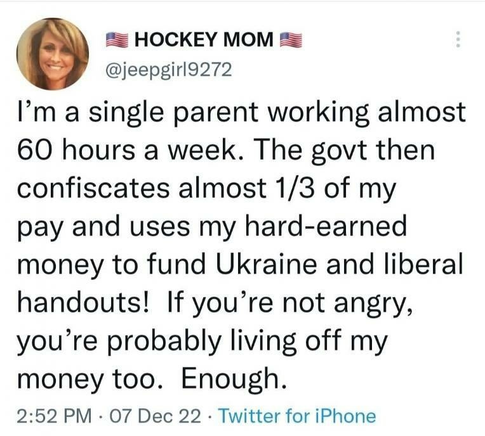Open the three-dot more options menu
The image size is (485, 436).
(458, 39)
